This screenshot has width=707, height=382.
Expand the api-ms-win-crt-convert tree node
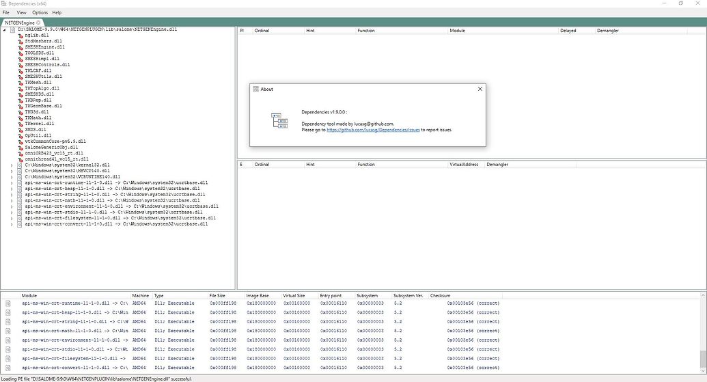(12, 224)
